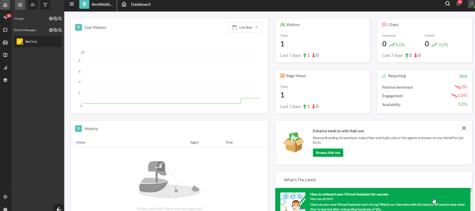Open the Live Now date range dropdown
Viewport: 475px width, 211px height.
[x=245, y=27]
